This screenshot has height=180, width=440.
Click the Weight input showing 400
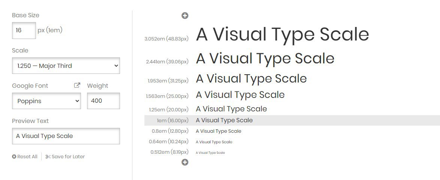click(x=104, y=101)
